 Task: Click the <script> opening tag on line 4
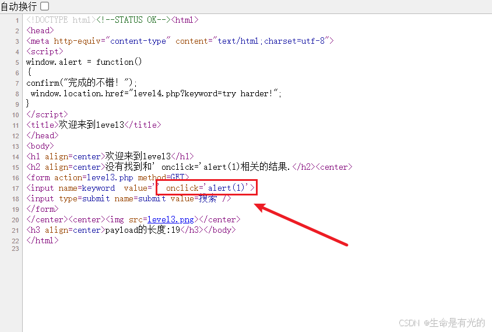coord(45,51)
